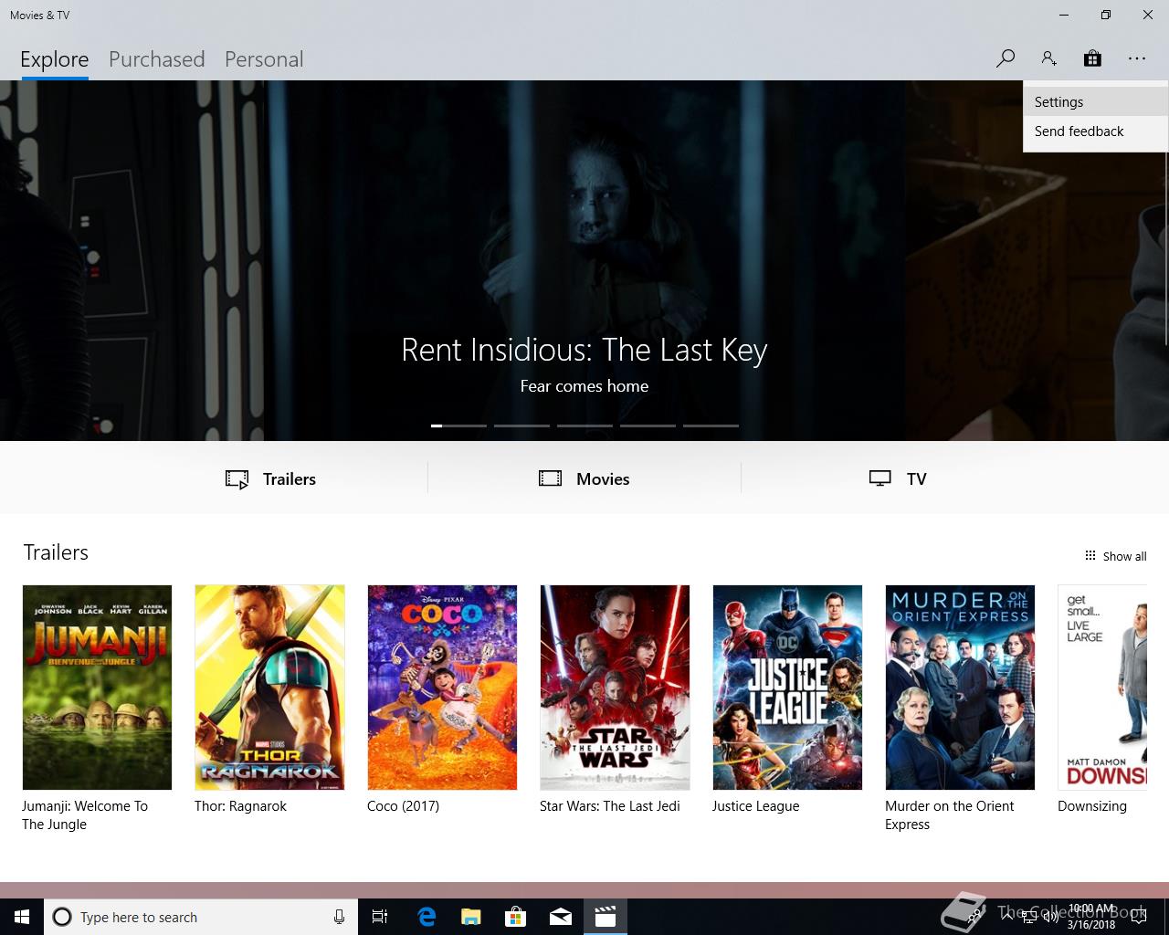The image size is (1169, 935).
Task: Open the Justice League poster
Action: pyautogui.click(x=787, y=688)
